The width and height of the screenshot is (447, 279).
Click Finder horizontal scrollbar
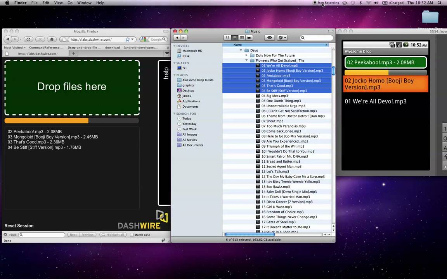[x=249, y=234]
